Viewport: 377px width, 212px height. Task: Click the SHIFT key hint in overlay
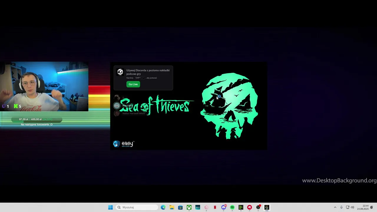138,78
